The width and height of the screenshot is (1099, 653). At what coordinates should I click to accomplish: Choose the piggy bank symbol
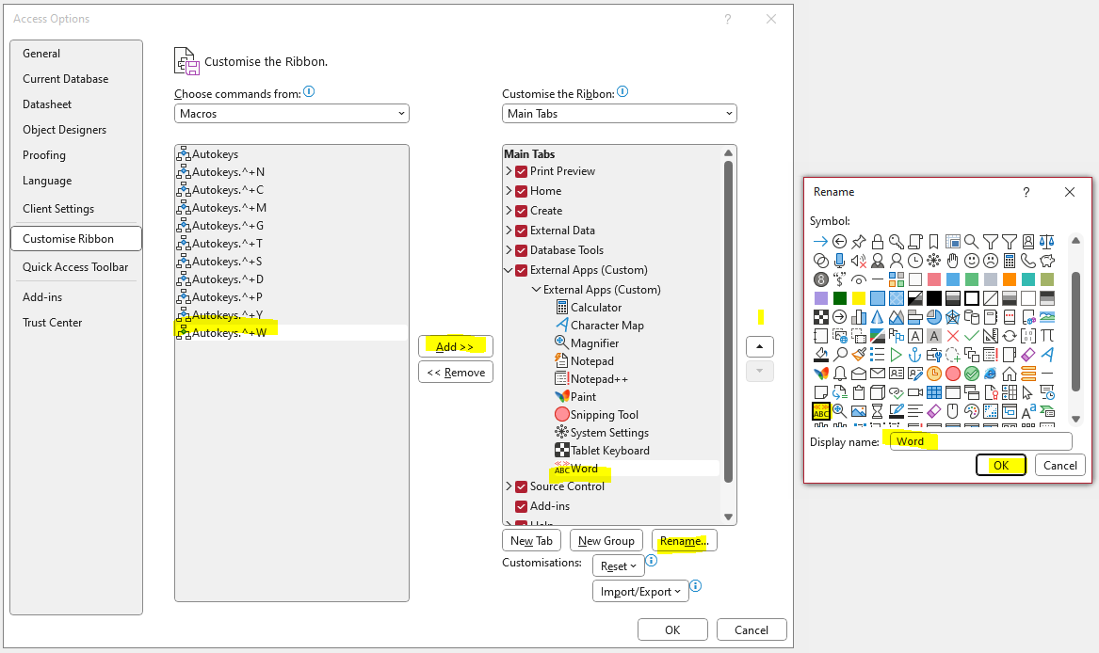tap(1047, 261)
